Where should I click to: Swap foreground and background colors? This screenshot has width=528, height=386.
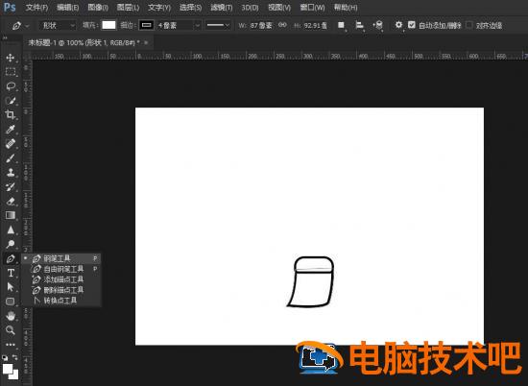click(x=14, y=357)
